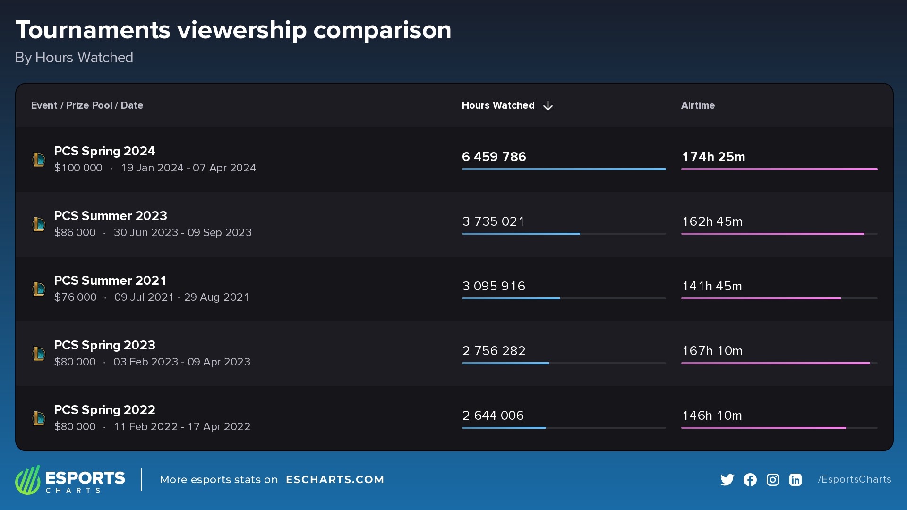Viewport: 907px width, 510px height.
Task: Click the blue hours bar for PCS Summer 2023
Action: pyautogui.click(x=521, y=234)
